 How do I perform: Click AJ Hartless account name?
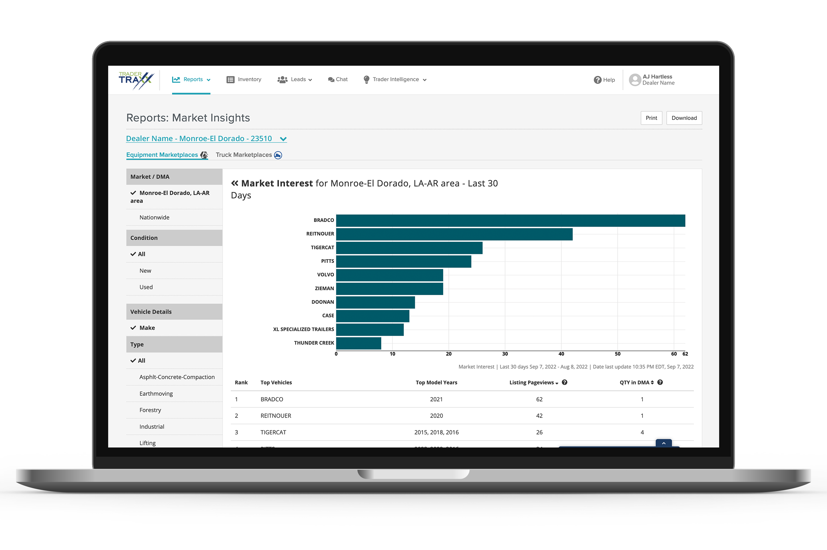(657, 76)
